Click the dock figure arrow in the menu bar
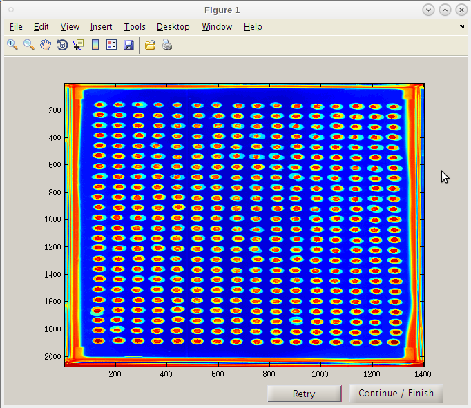This screenshot has width=471, height=408. click(462, 27)
